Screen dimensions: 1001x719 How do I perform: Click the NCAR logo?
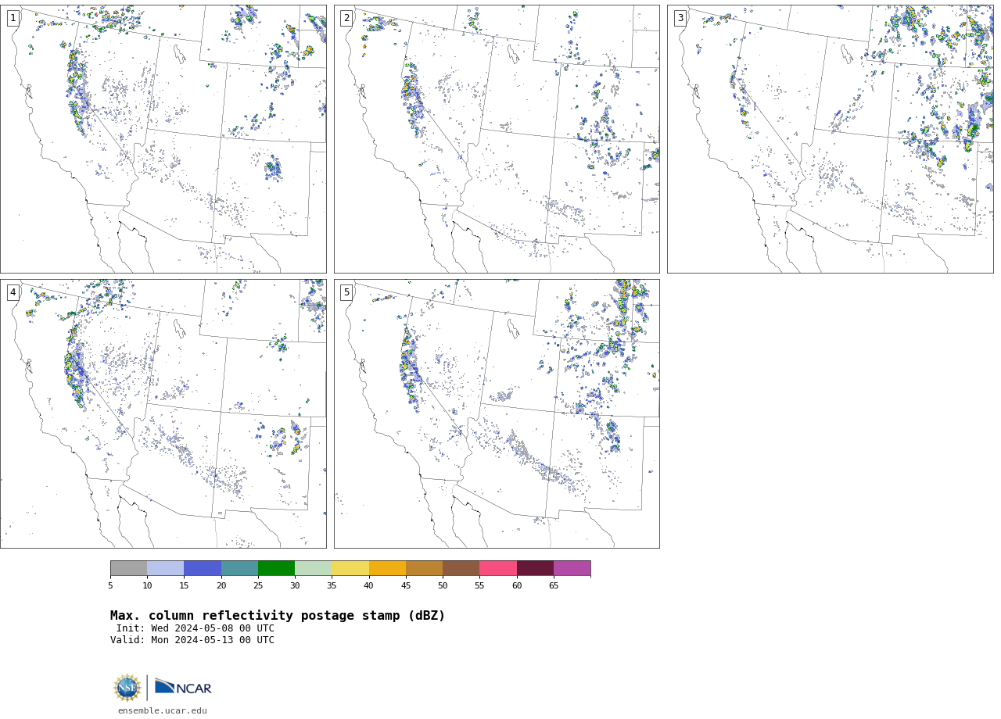[x=183, y=687]
